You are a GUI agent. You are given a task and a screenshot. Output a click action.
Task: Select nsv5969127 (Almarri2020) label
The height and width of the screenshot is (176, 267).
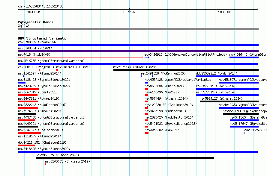(x=221, y=98)
